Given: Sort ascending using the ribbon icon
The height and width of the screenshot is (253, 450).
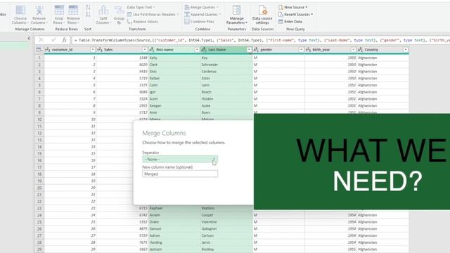Looking at the screenshot, I should tap(88, 7).
